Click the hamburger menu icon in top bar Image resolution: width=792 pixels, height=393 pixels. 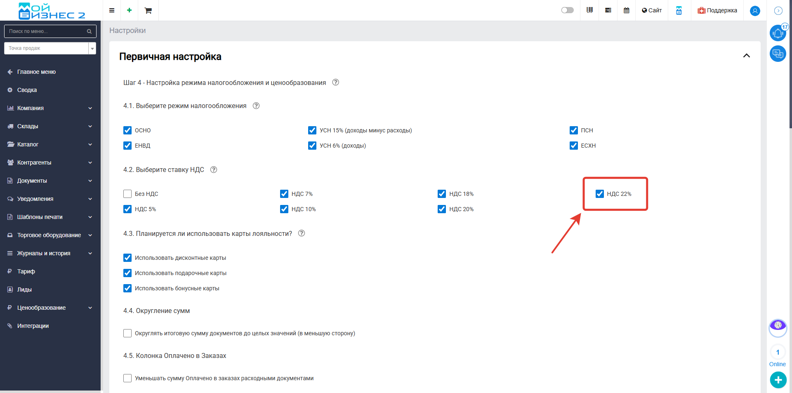click(112, 10)
